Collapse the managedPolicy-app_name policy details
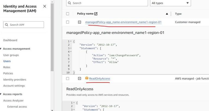Viewport: 209px width, 111px height. pyautogui.click(x=79, y=22)
